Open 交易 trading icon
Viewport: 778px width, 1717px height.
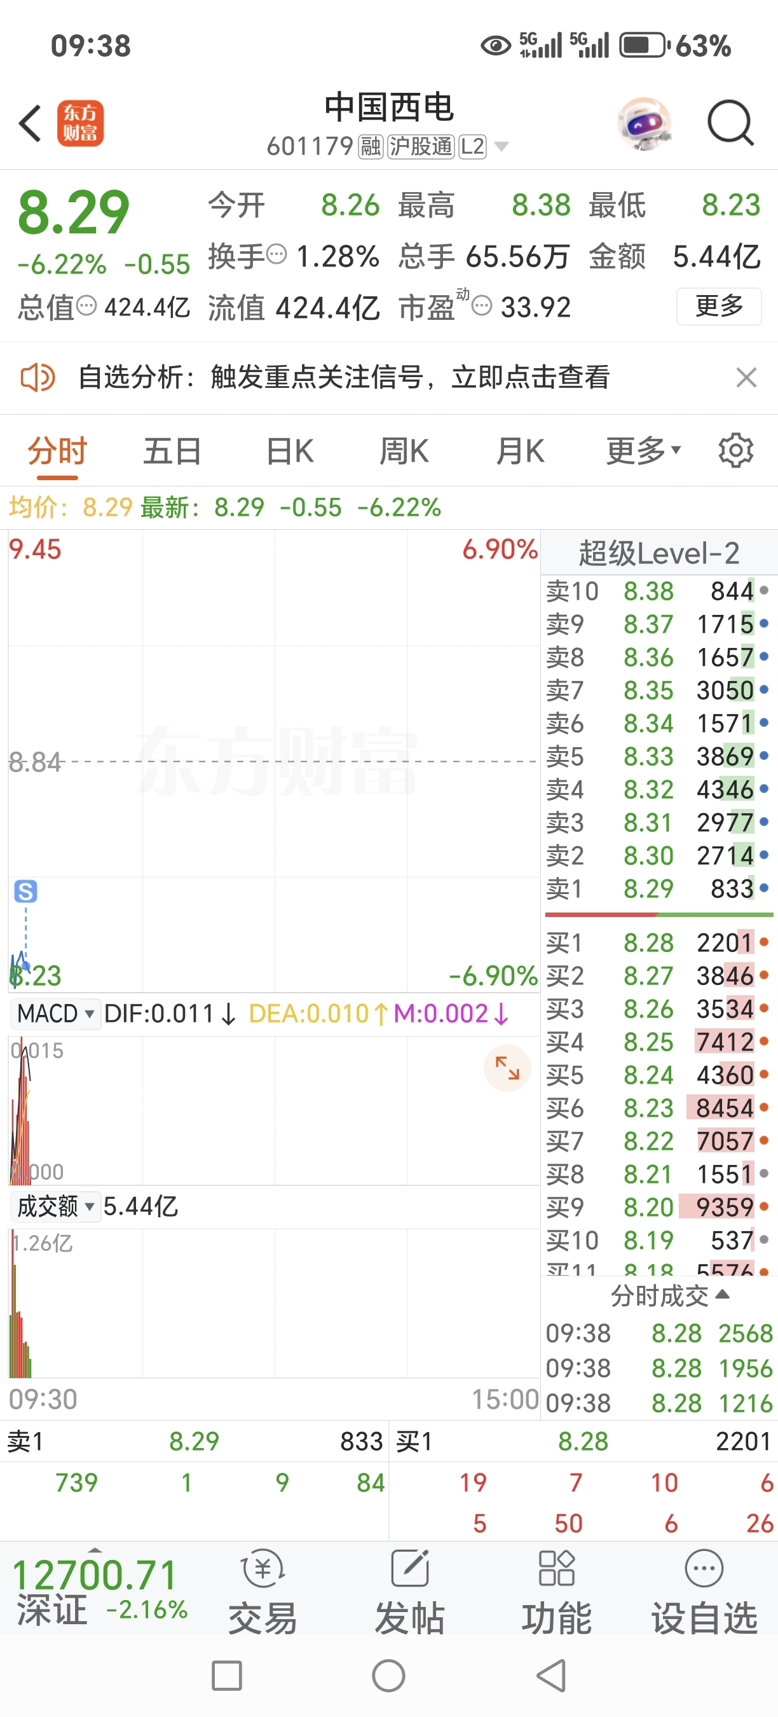pyautogui.click(x=263, y=1592)
